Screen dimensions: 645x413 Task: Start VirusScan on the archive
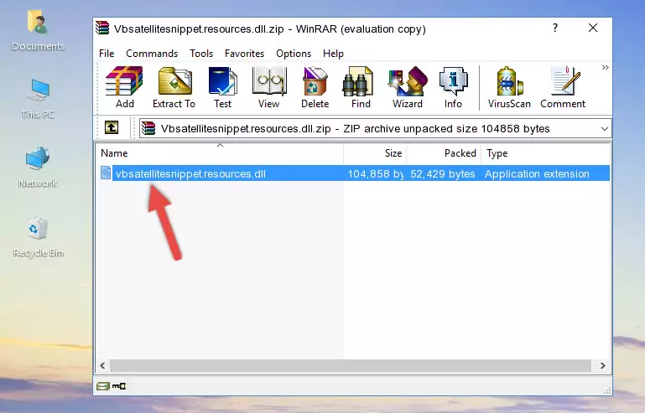click(x=509, y=87)
